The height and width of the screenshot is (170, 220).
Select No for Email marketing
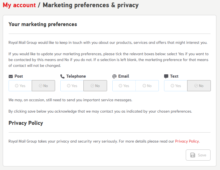[147, 86]
